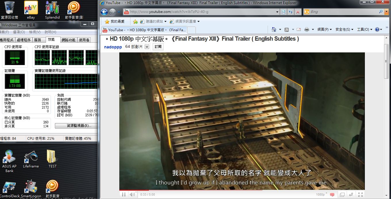Viewport: 391px width, 199px height.
Task: Pause the YouTube video
Action: pyautogui.click(x=124, y=194)
